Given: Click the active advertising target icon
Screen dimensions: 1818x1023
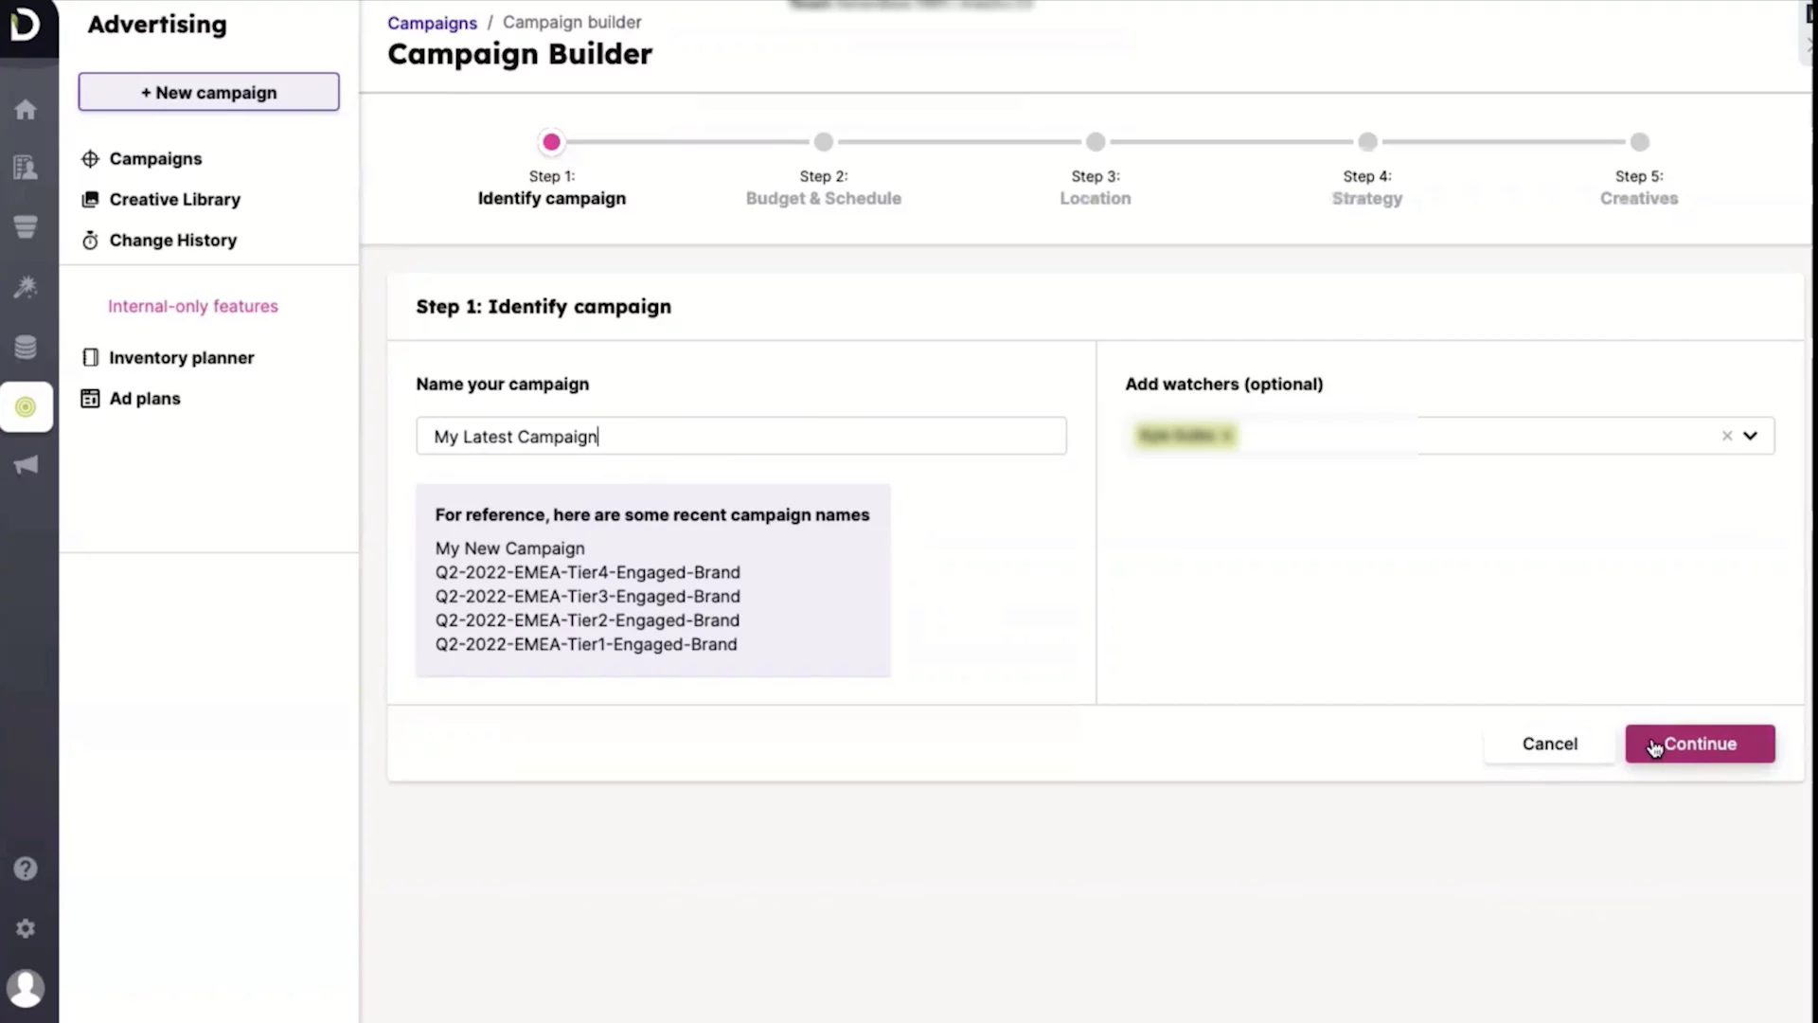Looking at the screenshot, I should (26, 407).
